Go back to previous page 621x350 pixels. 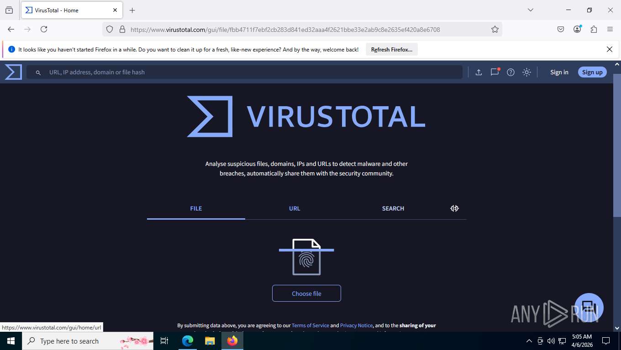(x=11, y=29)
